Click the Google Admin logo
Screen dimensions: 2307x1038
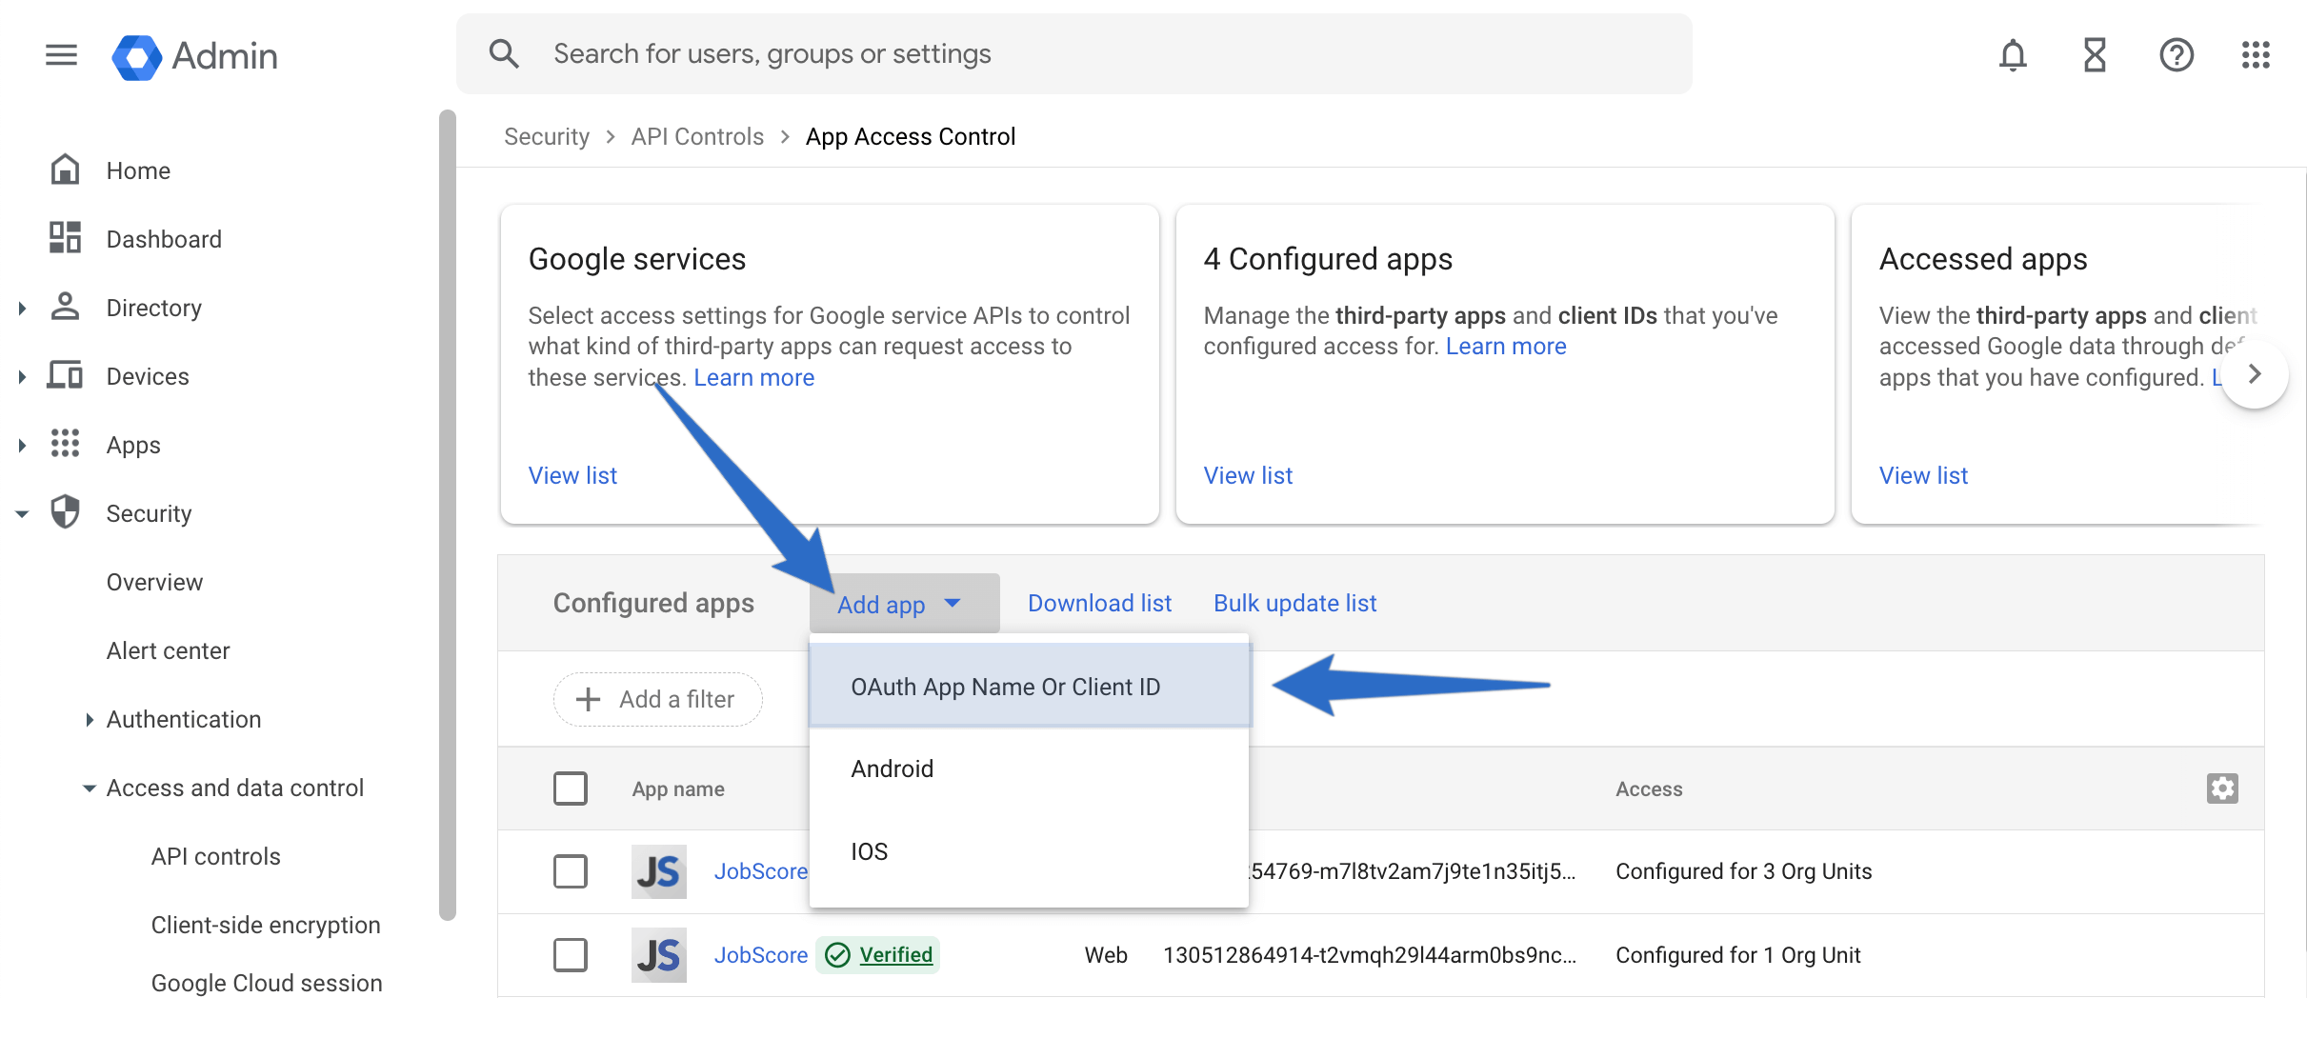pos(194,56)
